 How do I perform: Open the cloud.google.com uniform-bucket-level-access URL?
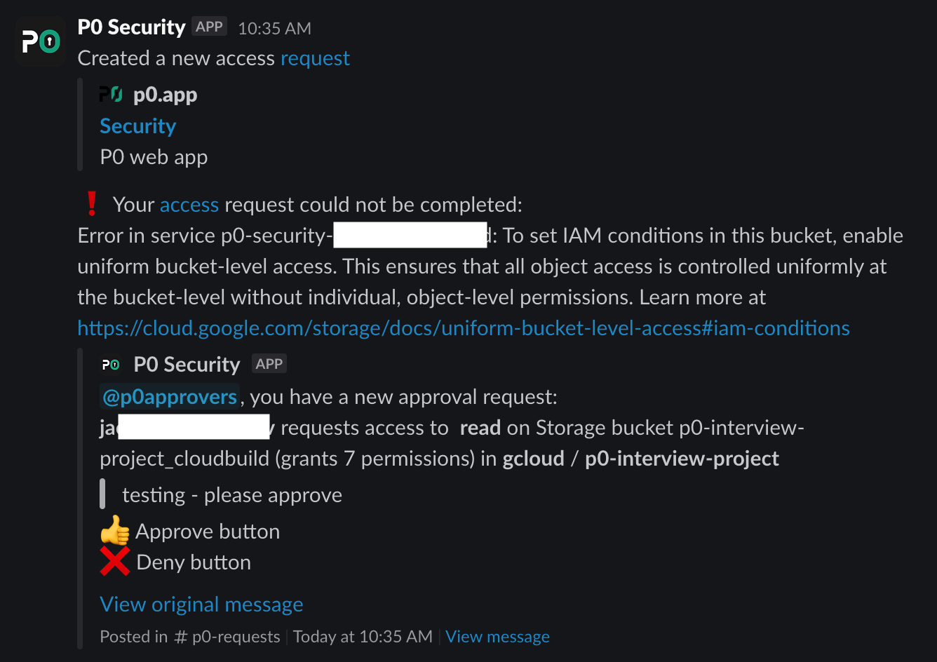point(463,328)
